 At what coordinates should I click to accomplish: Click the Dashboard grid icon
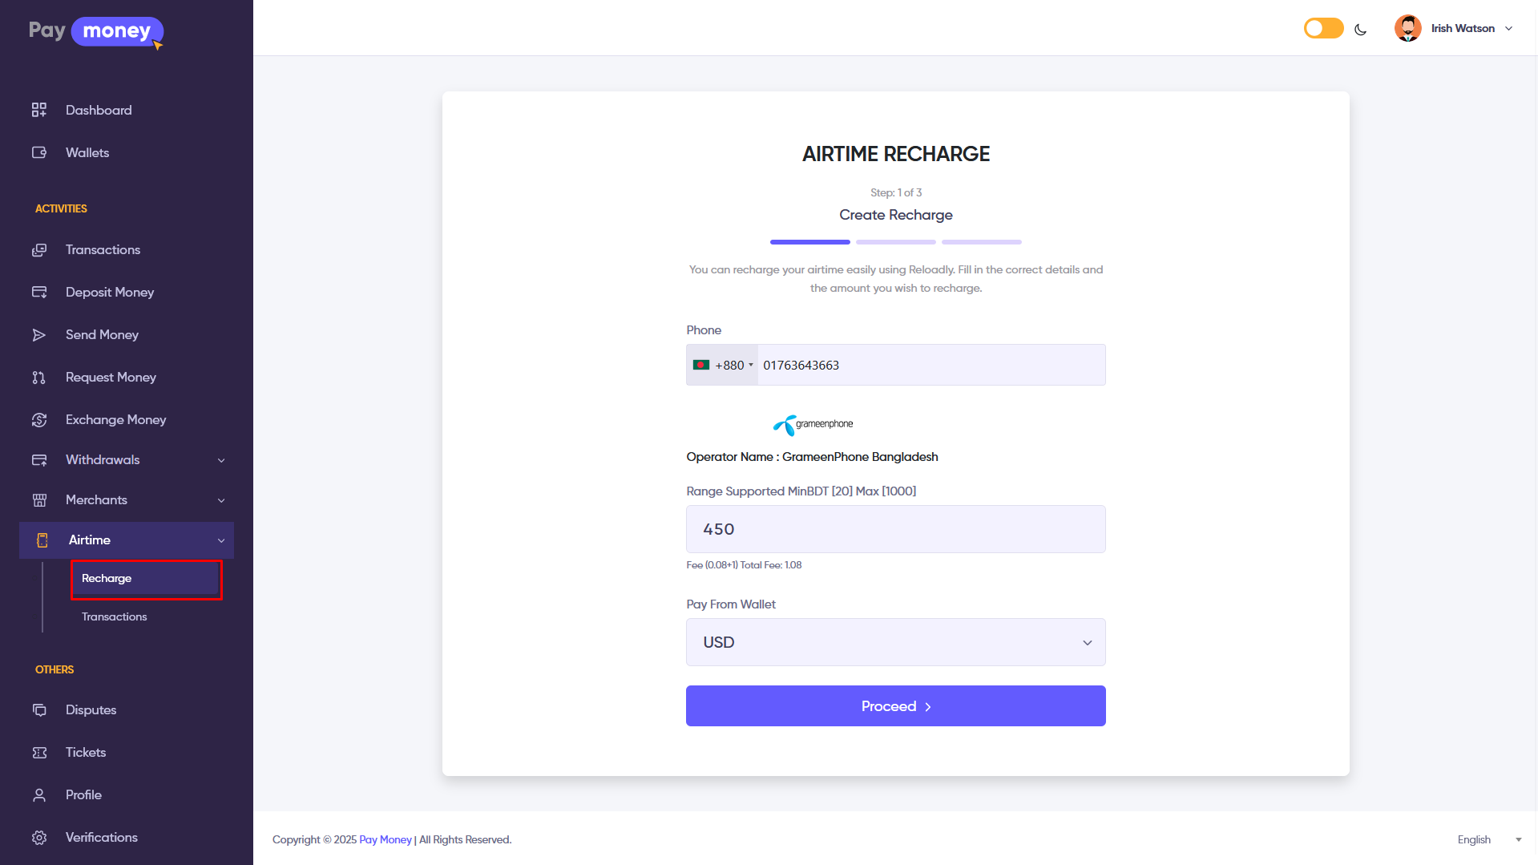point(38,110)
